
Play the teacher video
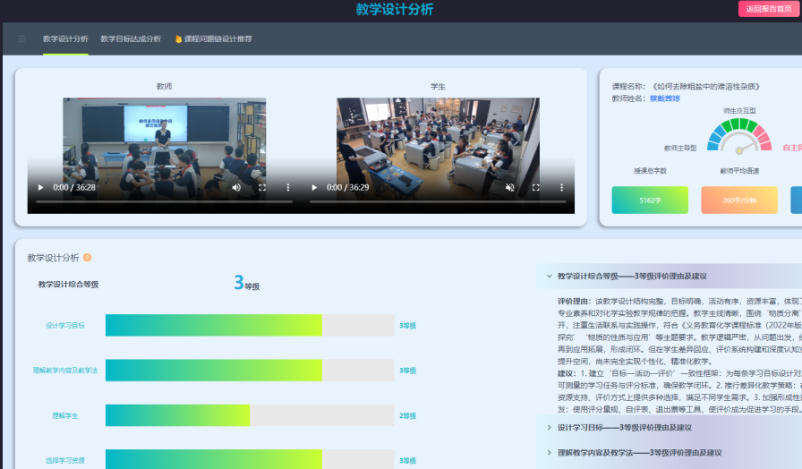point(39,188)
